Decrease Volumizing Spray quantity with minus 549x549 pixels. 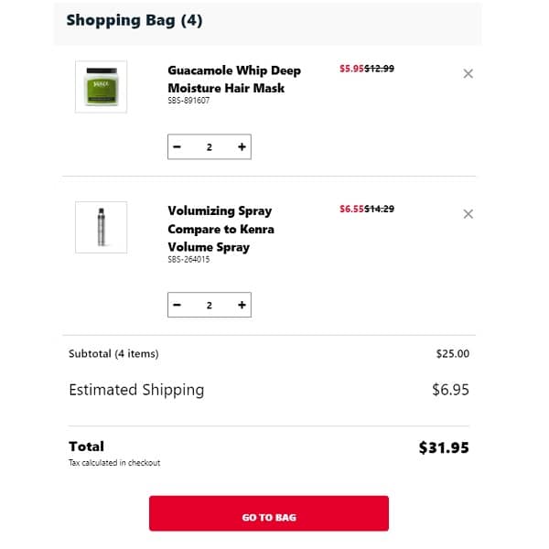178,306
